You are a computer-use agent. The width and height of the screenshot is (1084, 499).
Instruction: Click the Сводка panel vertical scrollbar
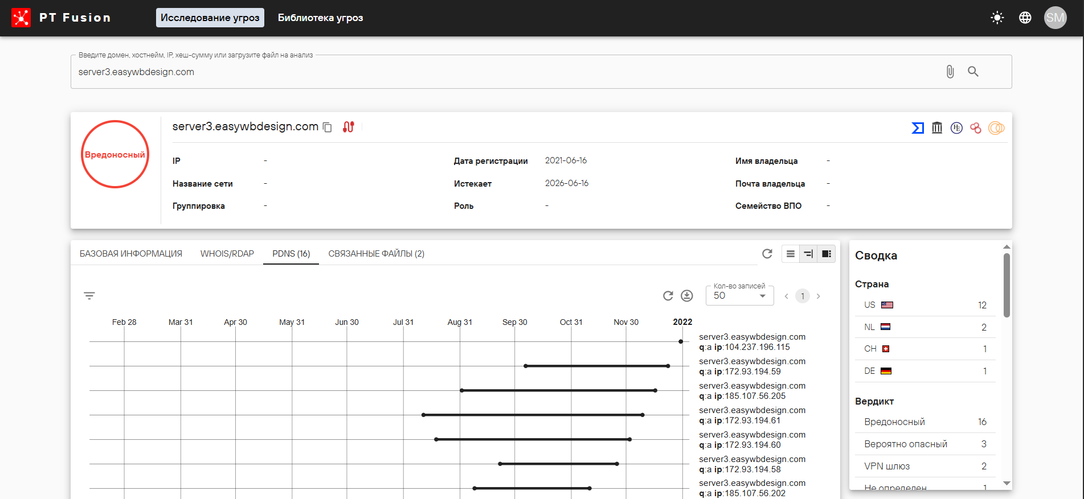(x=1007, y=284)
